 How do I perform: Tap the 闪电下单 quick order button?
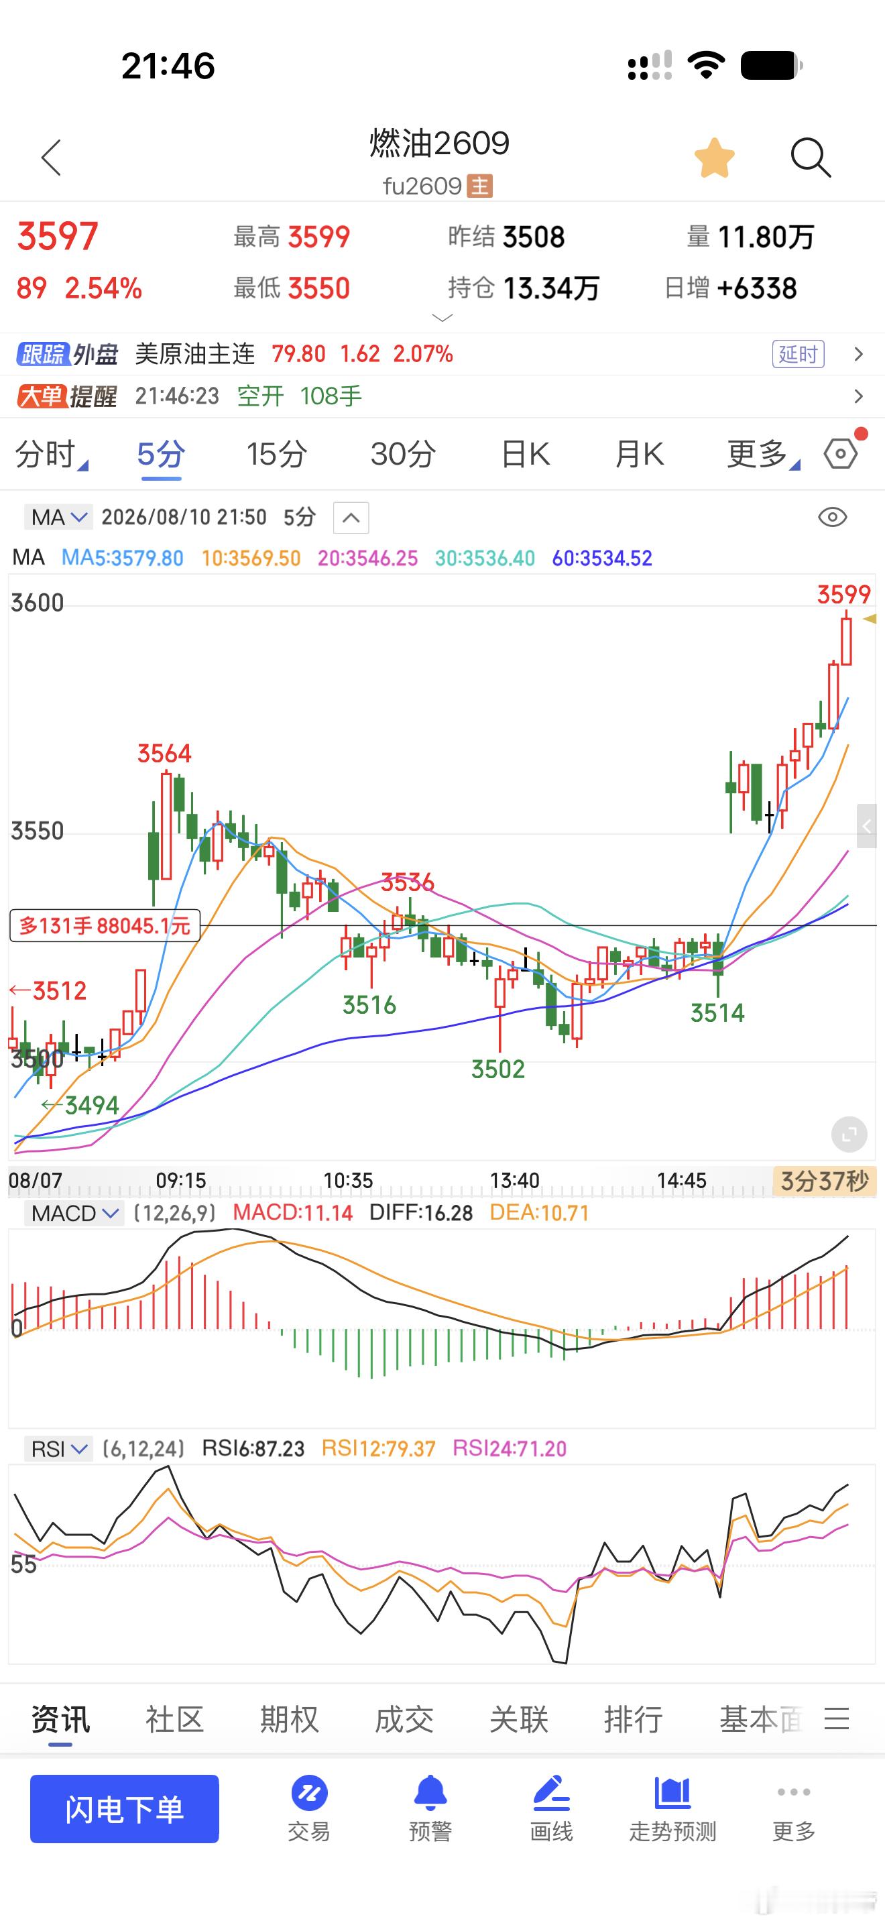(x=125, y=1809)
